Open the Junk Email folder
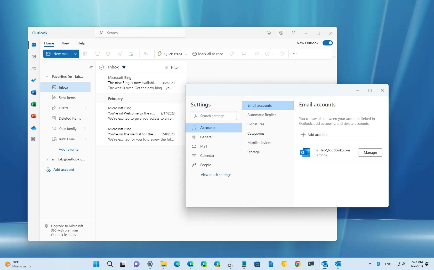The height and width of the screenshot is (270, 434). click(x=66, y=139)
